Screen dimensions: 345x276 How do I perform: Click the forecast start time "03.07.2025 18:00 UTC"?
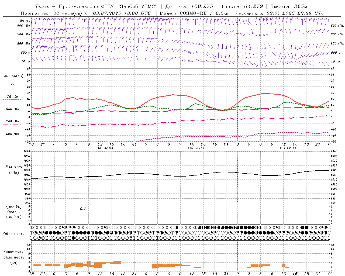pos(122,13)
